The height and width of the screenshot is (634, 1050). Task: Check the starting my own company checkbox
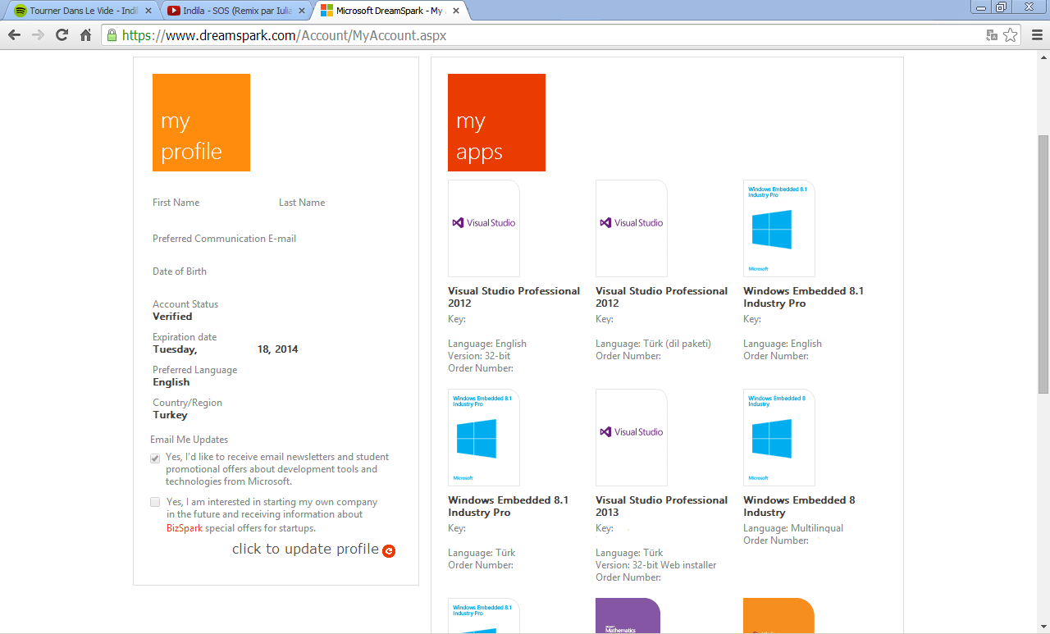point(155,502)
